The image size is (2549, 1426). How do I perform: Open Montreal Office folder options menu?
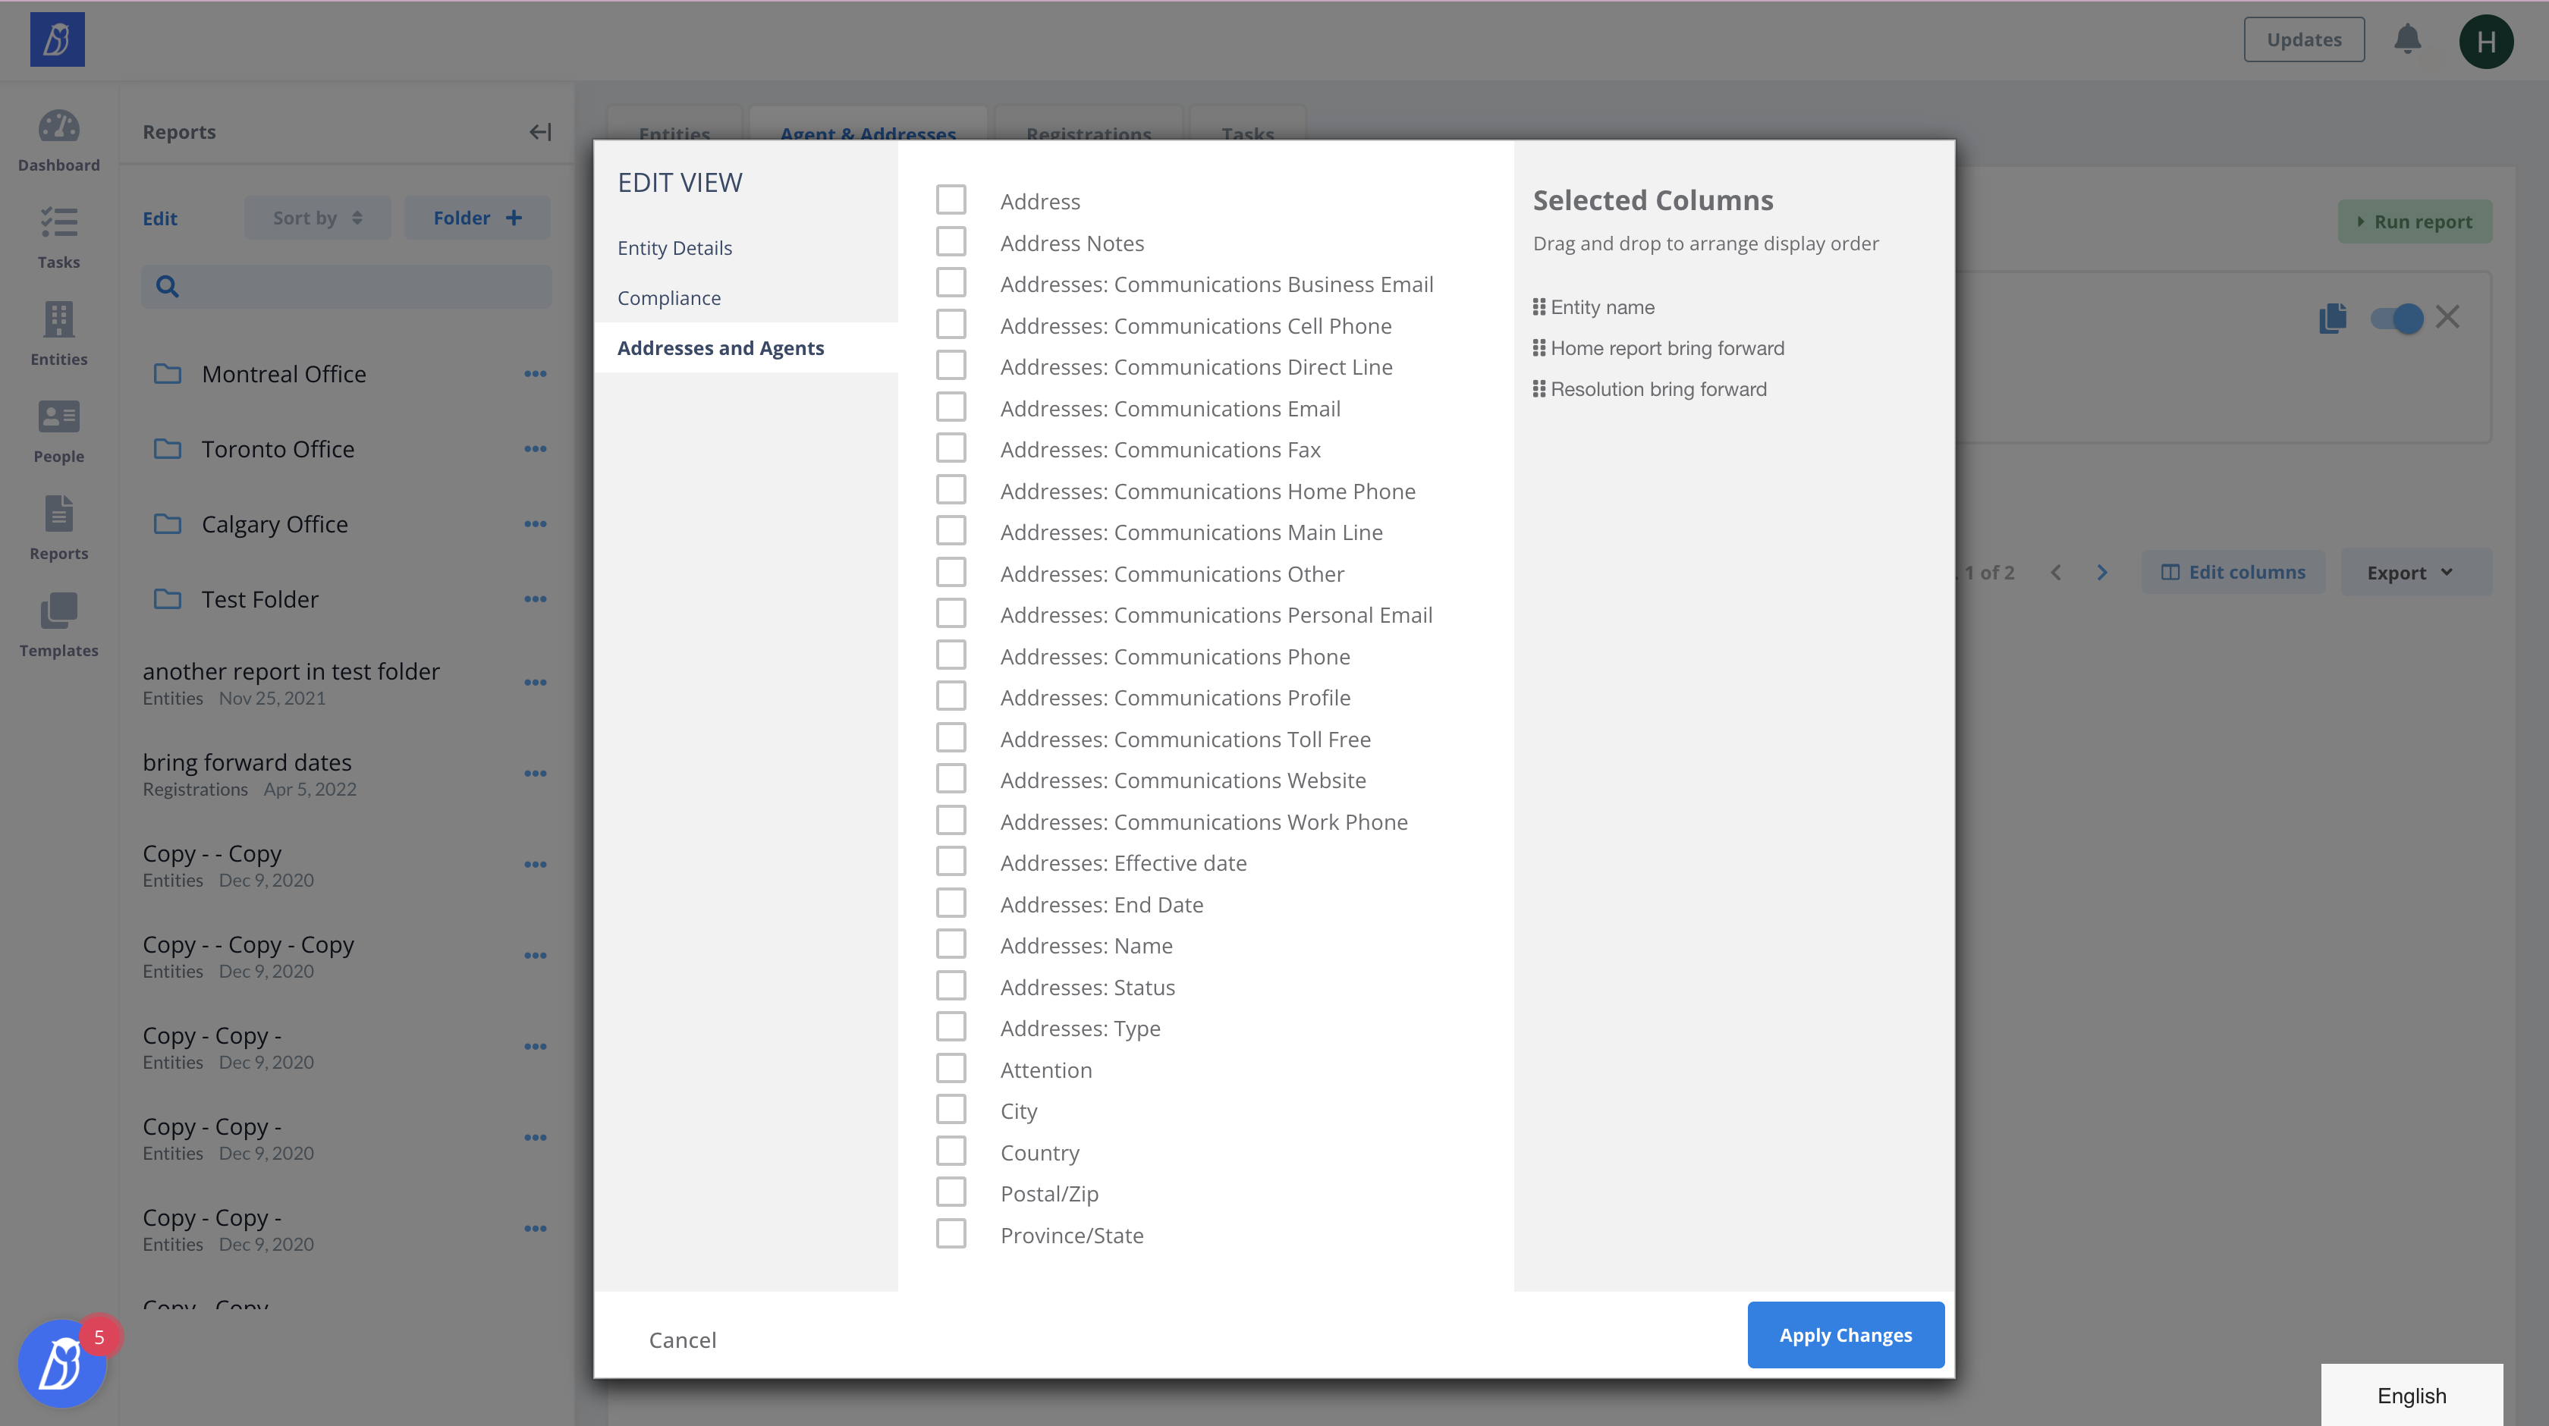coord(536,374)
